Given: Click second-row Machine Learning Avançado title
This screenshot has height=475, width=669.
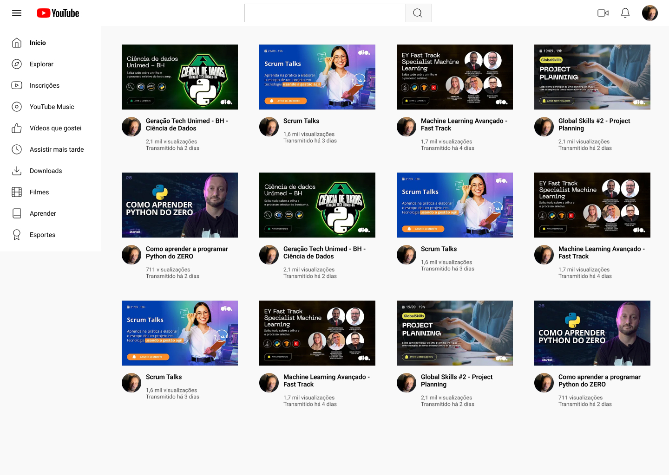Looking at the screenshot, I should [x=602, y=252].
